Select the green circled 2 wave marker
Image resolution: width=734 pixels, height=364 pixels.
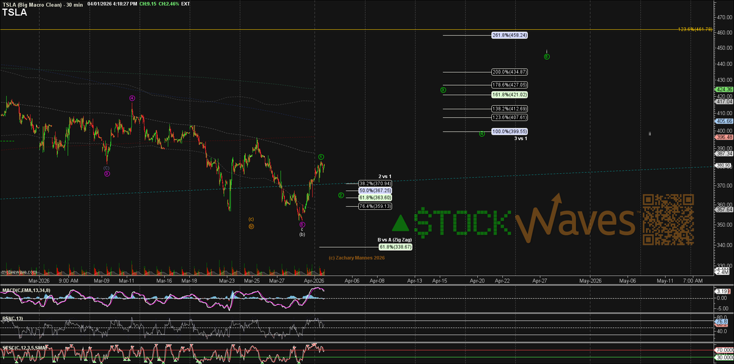click(340, 196)
